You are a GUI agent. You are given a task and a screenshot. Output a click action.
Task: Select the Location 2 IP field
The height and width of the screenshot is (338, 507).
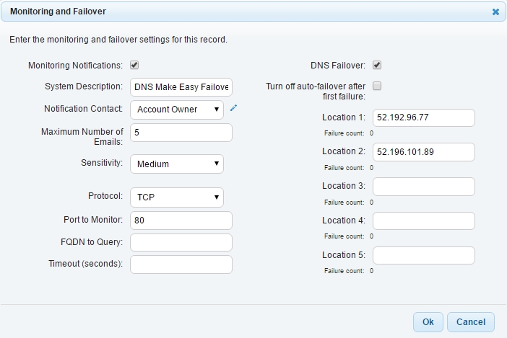(423, 152)
